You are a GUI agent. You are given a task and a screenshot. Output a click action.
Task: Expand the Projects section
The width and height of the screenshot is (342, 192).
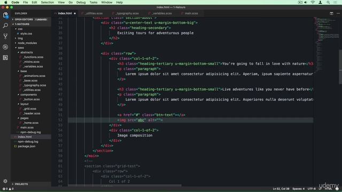point(31,184)
